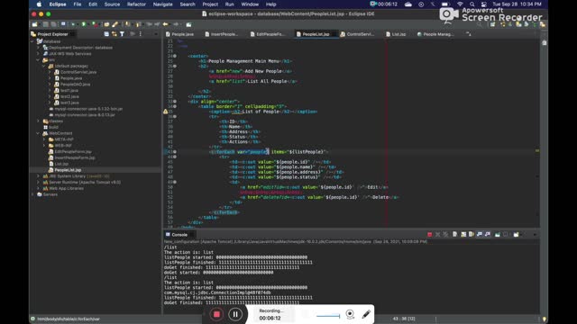Open the File menu
This screenshot has height=324, width=577.
[x=78, y=4]
